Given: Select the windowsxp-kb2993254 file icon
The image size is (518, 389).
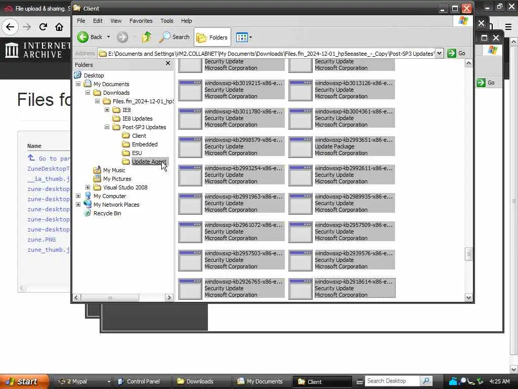Looking at the screenshot, I should coord(190,175).
